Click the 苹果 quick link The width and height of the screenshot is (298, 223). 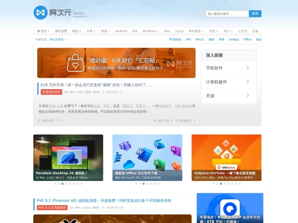pos(222,40)
